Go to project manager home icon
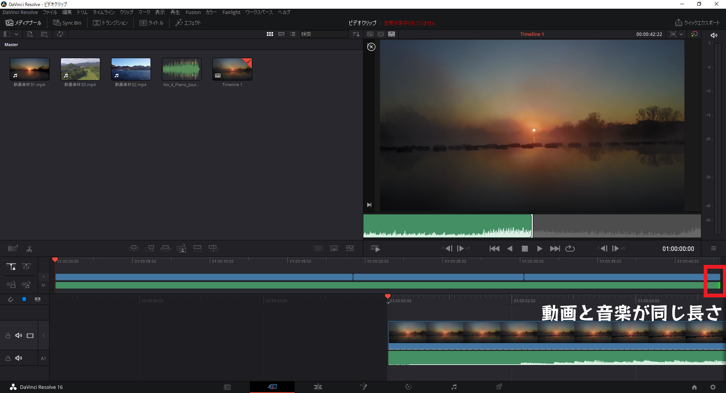726x393 pixels. [694, 387]
